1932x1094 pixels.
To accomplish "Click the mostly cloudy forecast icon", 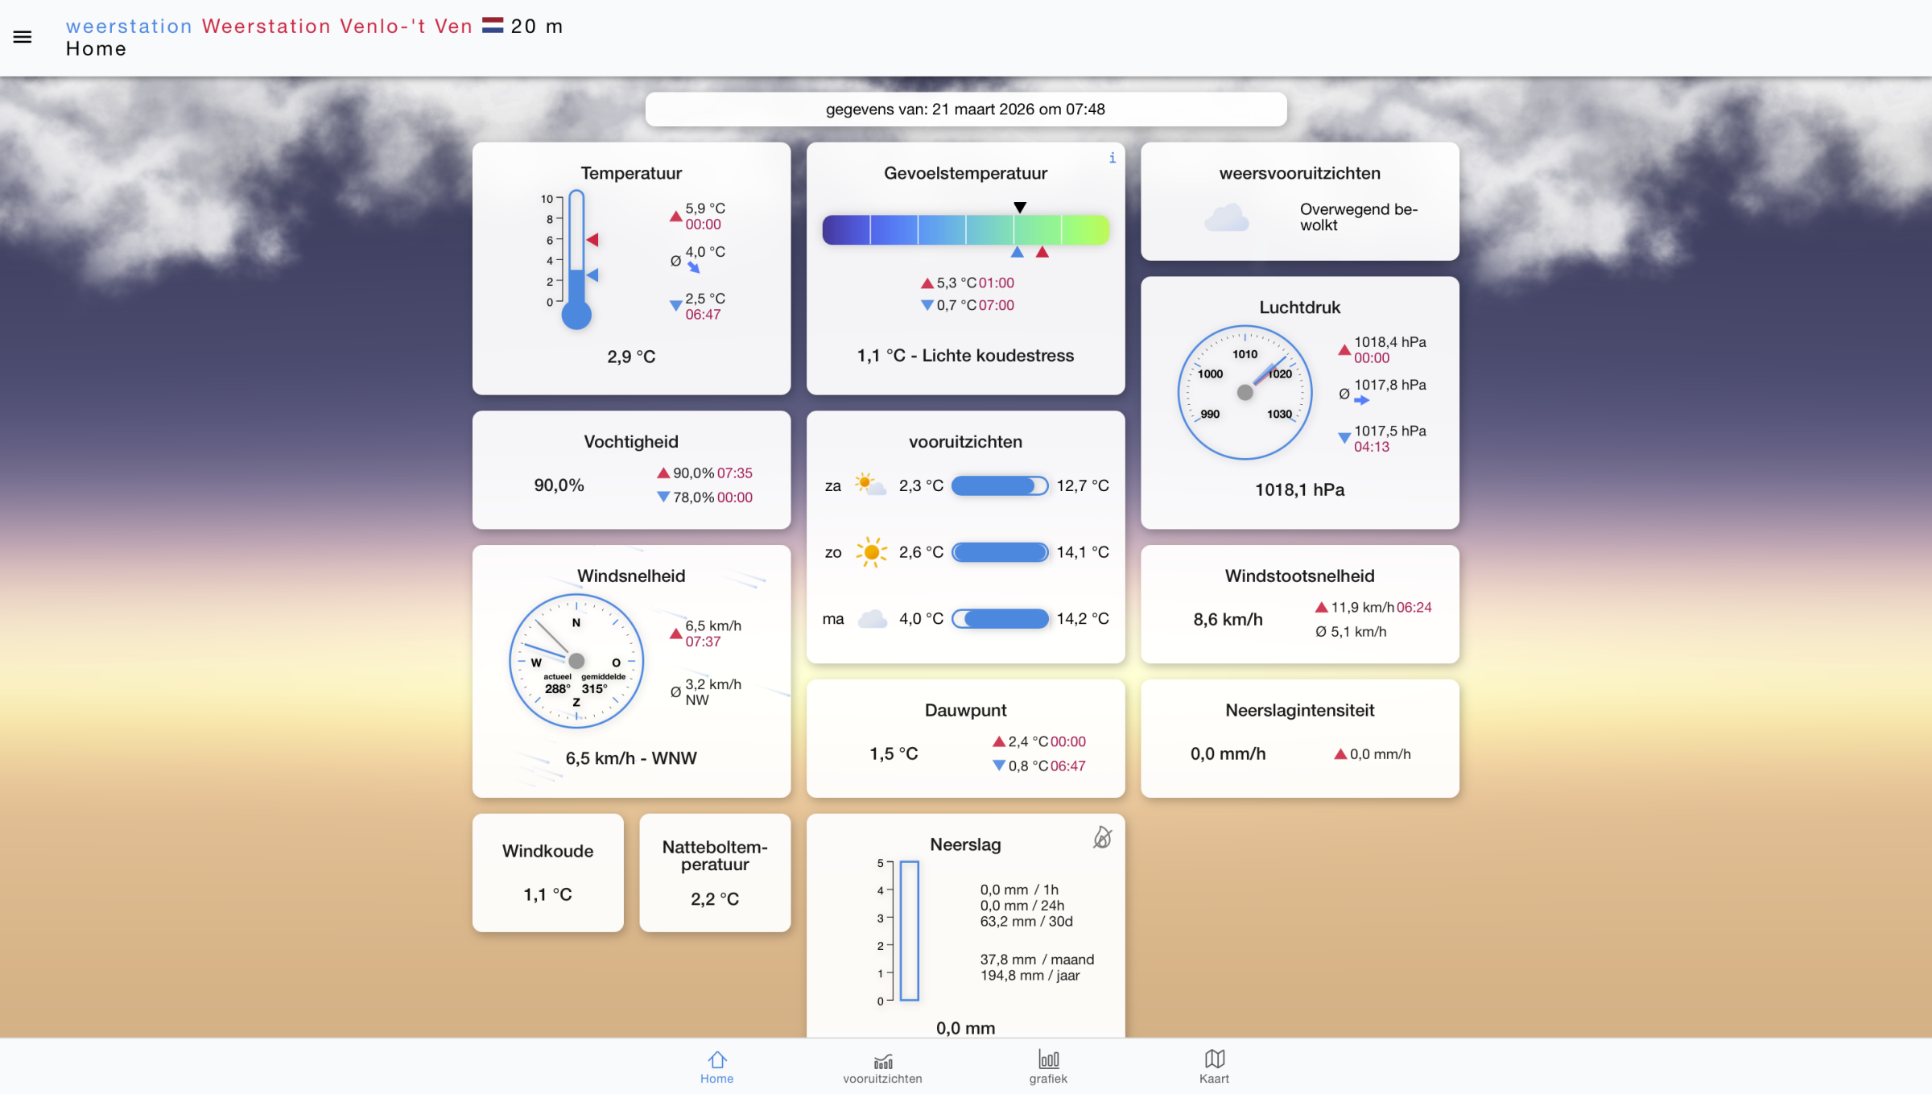I will tap(1226, 218).
